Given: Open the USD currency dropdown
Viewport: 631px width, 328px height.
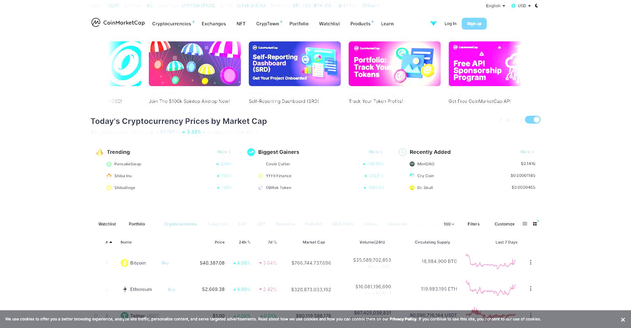Looking at the screenshot, I should pyautogui.click(x=521, y=6).
